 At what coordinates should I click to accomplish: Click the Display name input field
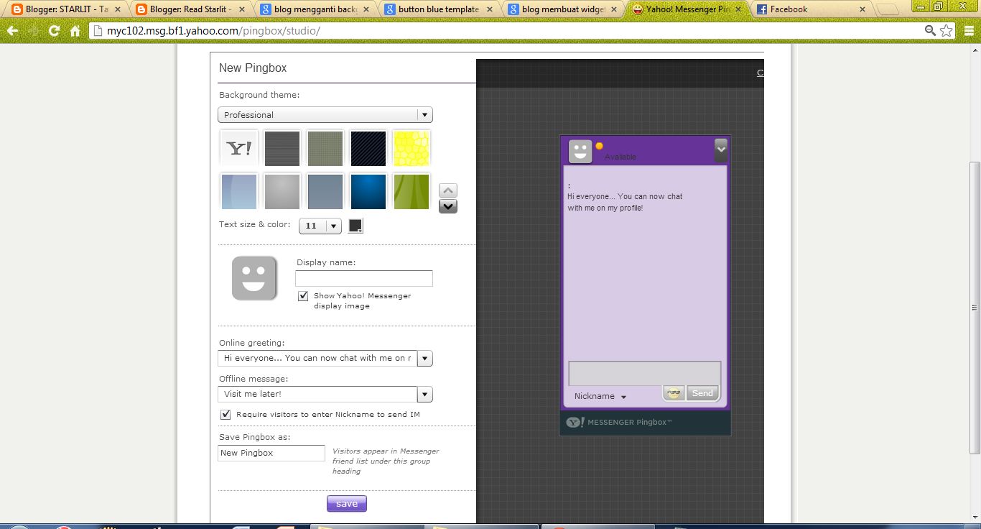tap(364, 278)
